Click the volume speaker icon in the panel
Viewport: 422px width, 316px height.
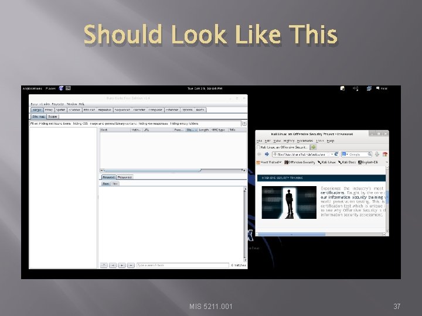(x=356, y=88)
